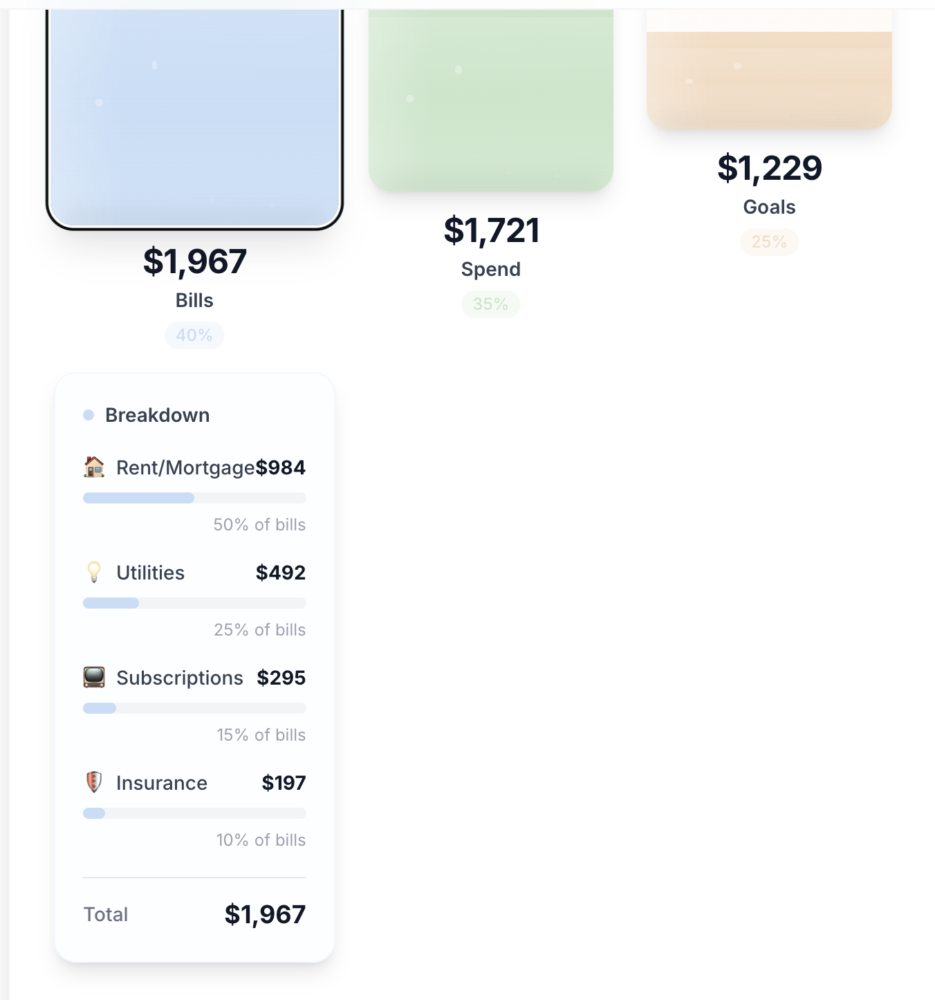935x1000 pixels.
Task: Click the house icon next to Rent/Mortgage
Action: click(x=93, y=467)
